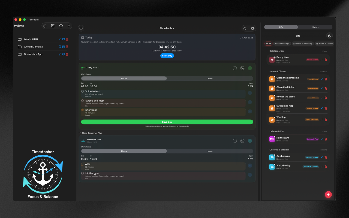349x218 pixels.
Task: Edit tomorrow's 16:00 end time
Action: (x=94, y=159)
